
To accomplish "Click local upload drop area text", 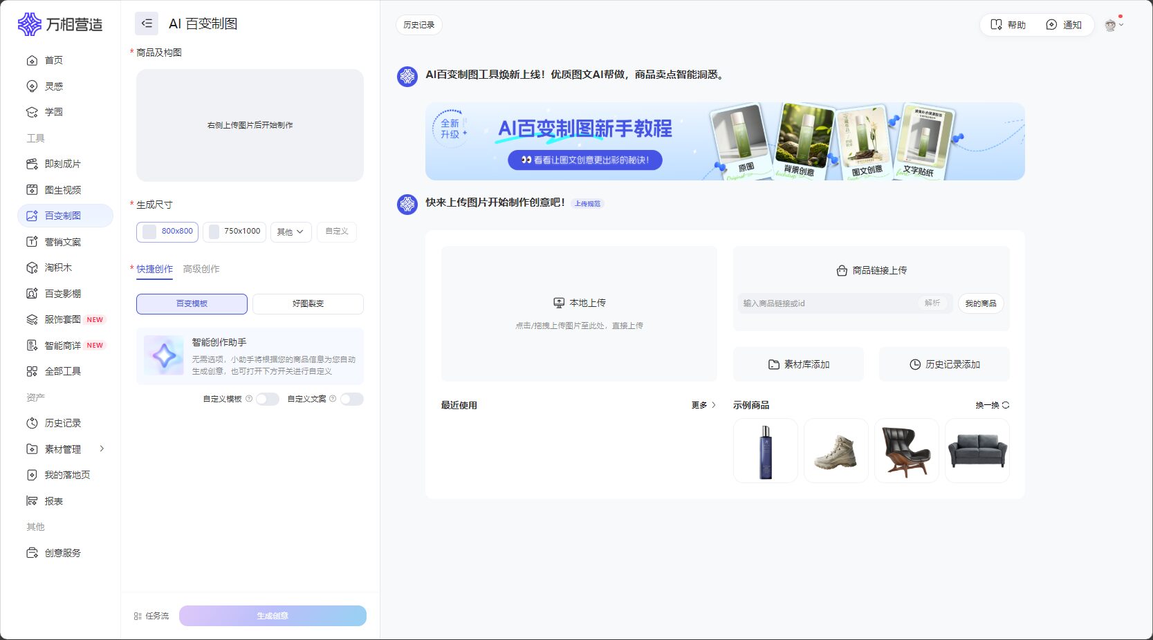I will coord(579,326).
